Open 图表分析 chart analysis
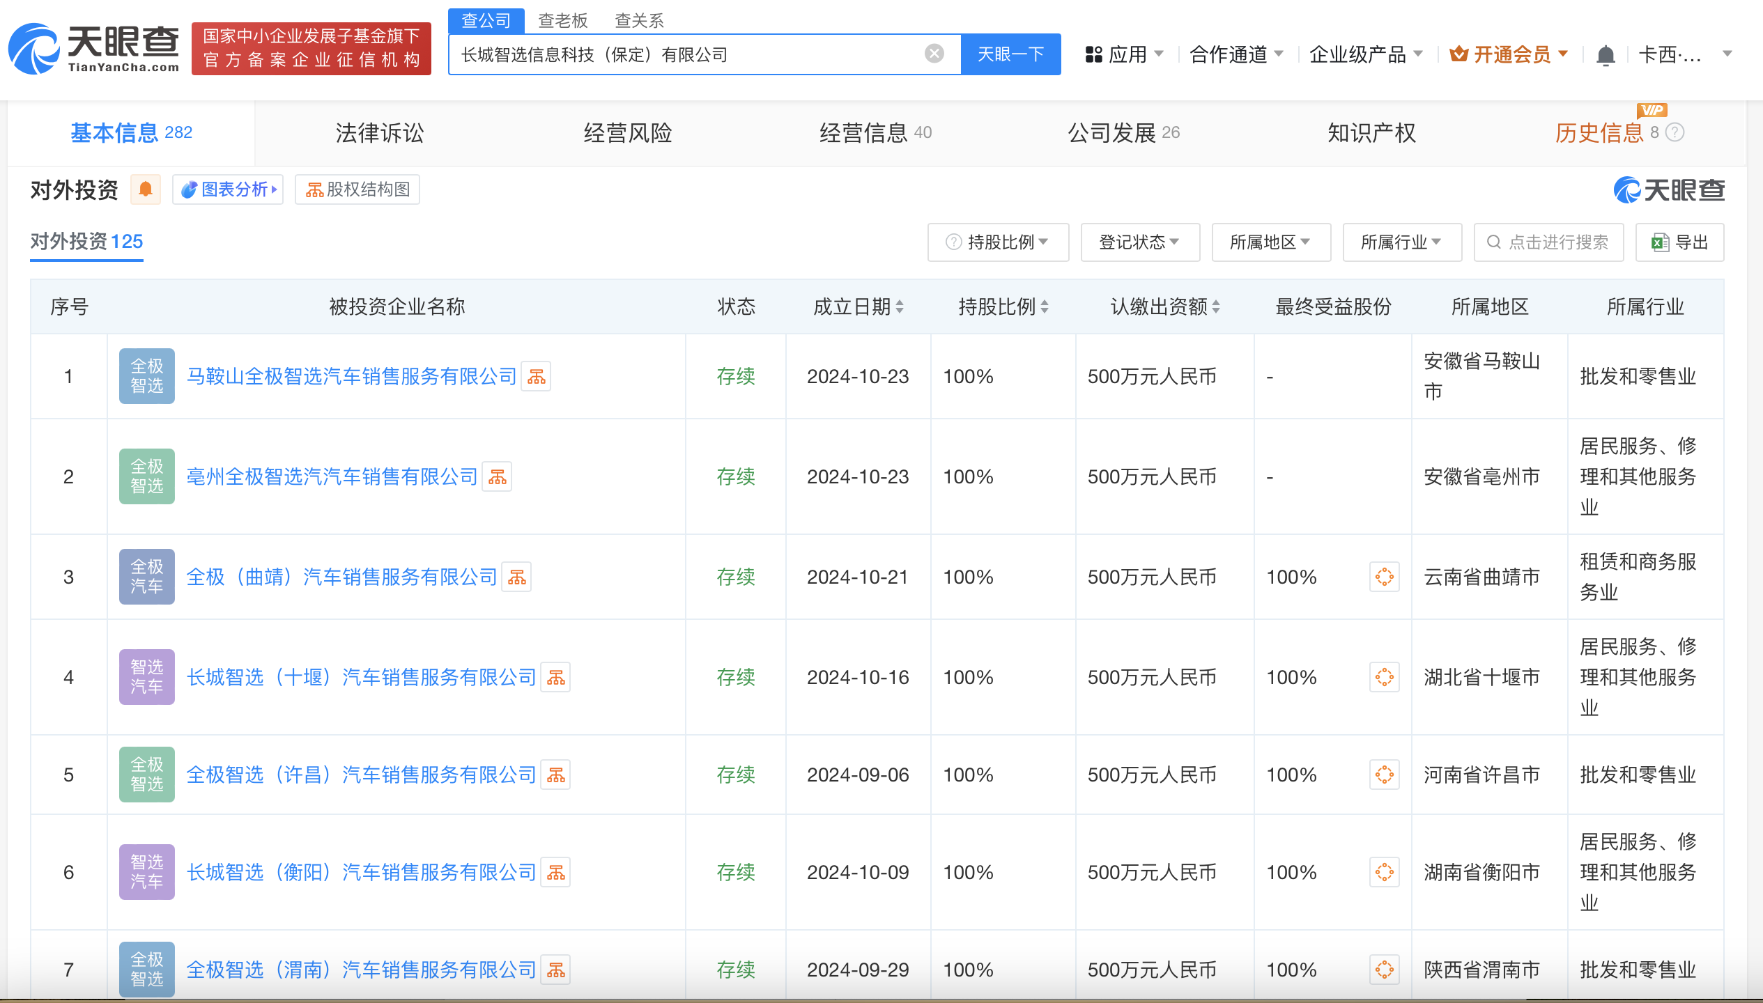Image resolution: width=1763 pixels, height=1003 pixels. coord(226,189)
